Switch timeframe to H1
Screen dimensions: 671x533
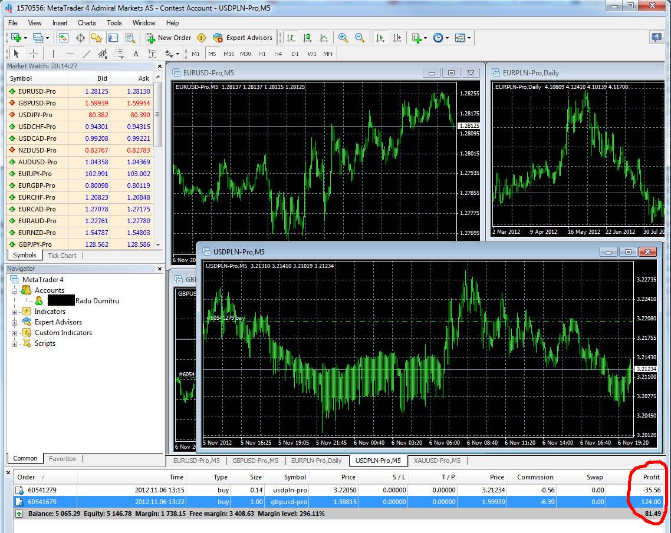tap(262, 54)
